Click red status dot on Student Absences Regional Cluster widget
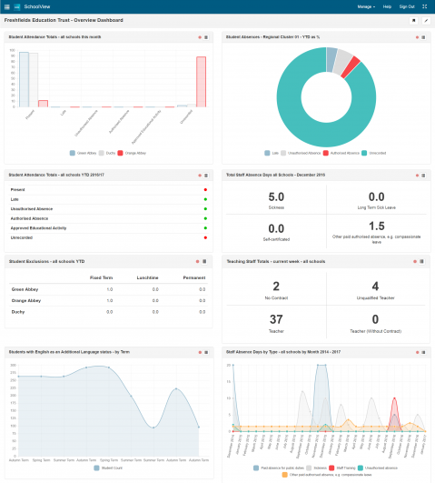The height and width of the screenshot is (483, 435). pos(417,37)
